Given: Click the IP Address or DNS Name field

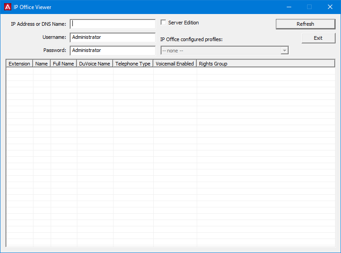Looking at the screenshot, I should coord(113,24).
